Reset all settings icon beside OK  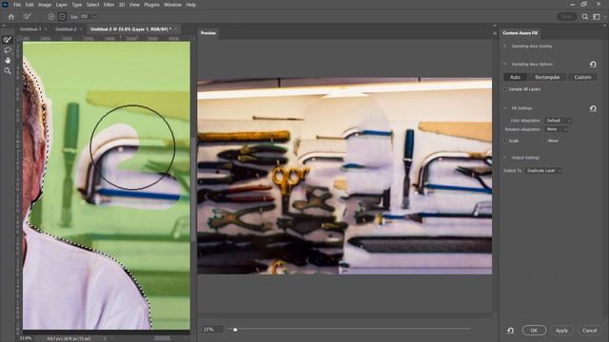click(x=510, y=331)
